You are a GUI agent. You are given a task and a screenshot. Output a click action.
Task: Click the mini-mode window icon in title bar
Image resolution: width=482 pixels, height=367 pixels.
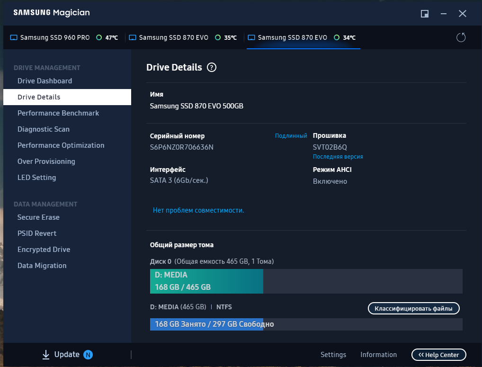click(x=425, y=14)
